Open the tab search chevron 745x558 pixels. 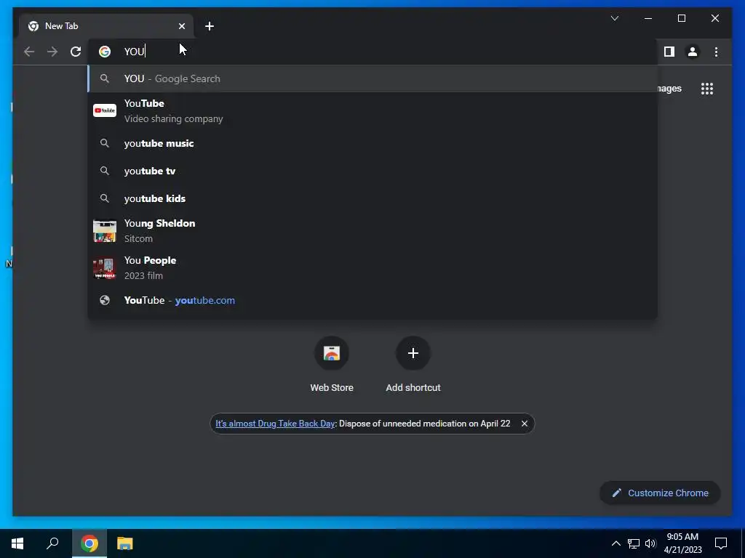(614, 18)
